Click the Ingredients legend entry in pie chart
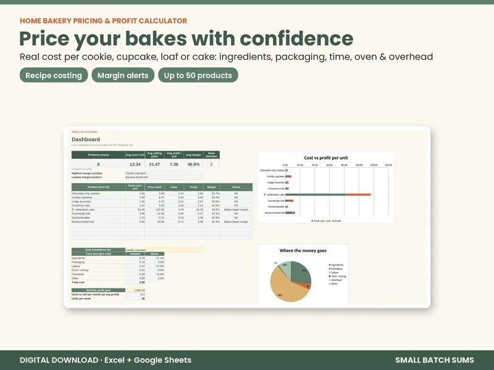 click(x=336, y=265)
